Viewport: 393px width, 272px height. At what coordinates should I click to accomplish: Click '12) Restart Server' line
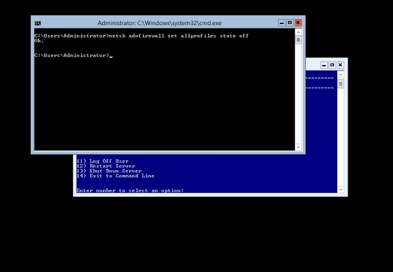106,166
